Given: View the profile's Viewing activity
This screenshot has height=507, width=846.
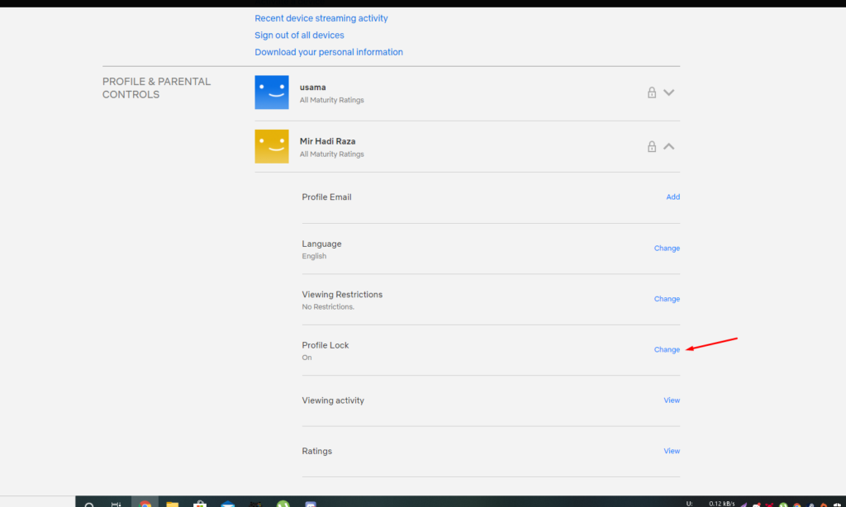Looking at the screenshot, I should click(x=672, y=400).
